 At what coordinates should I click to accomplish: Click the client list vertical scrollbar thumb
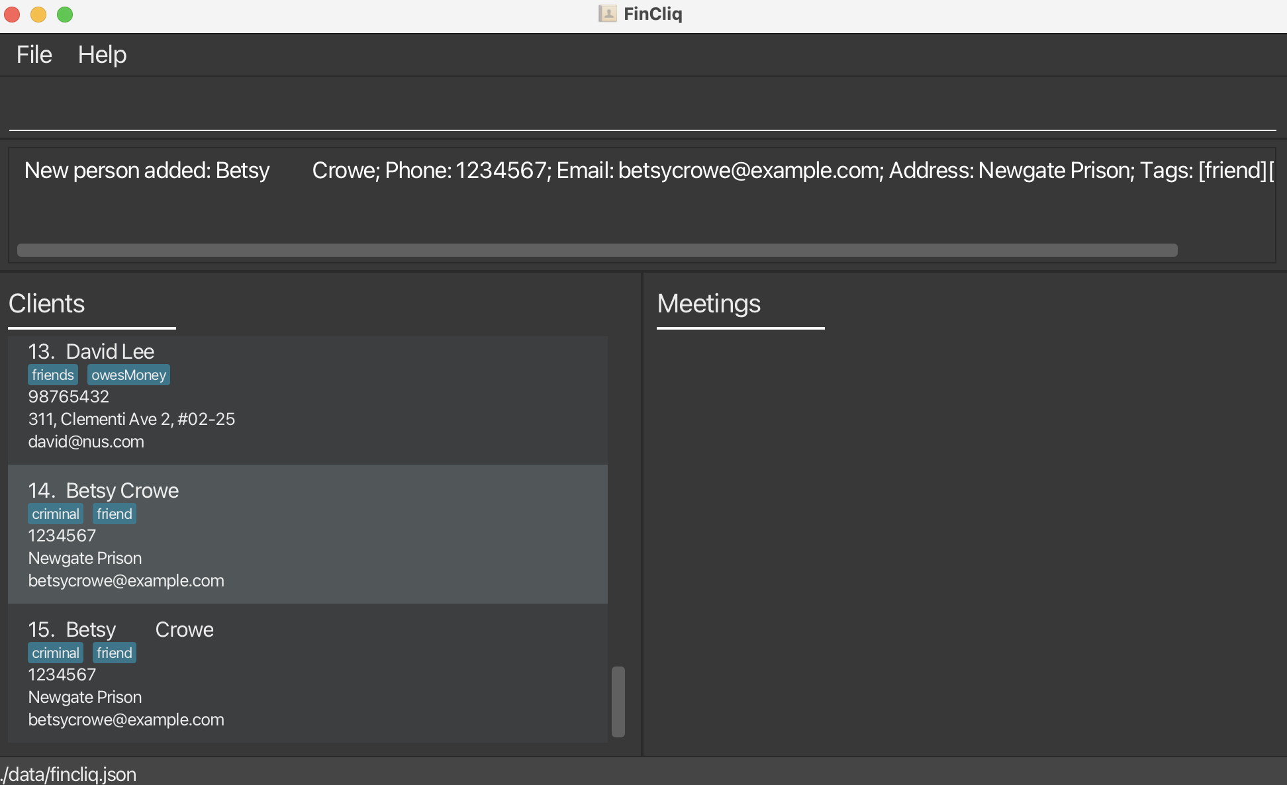click(x=618, y=701)
